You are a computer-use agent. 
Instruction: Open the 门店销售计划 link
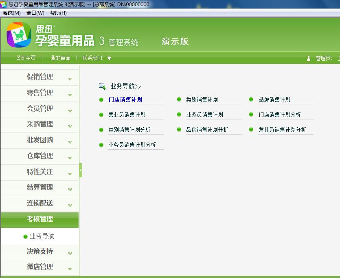tap(125, 99)
